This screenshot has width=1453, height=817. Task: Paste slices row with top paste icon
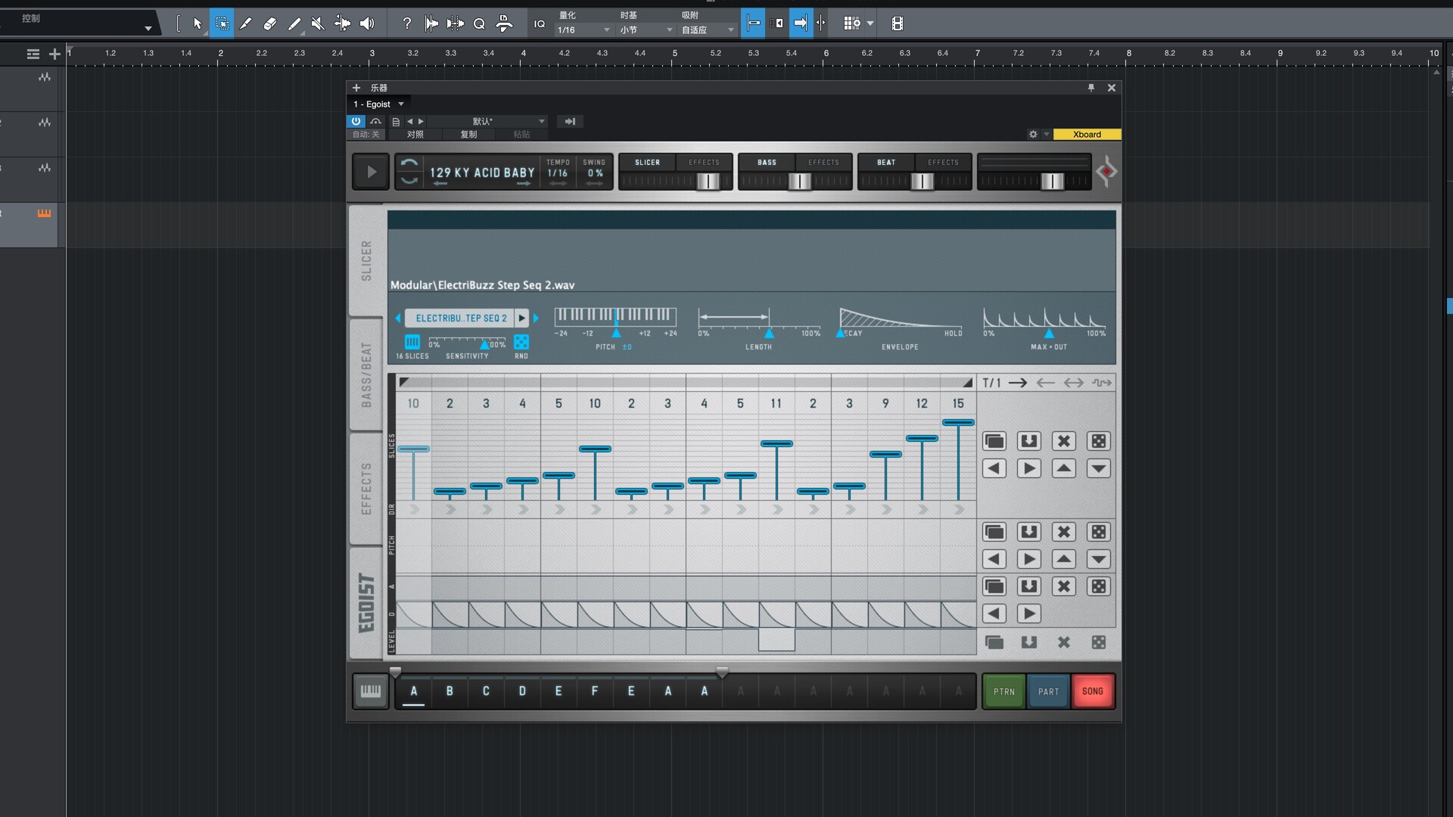(x=1029, y=441)
